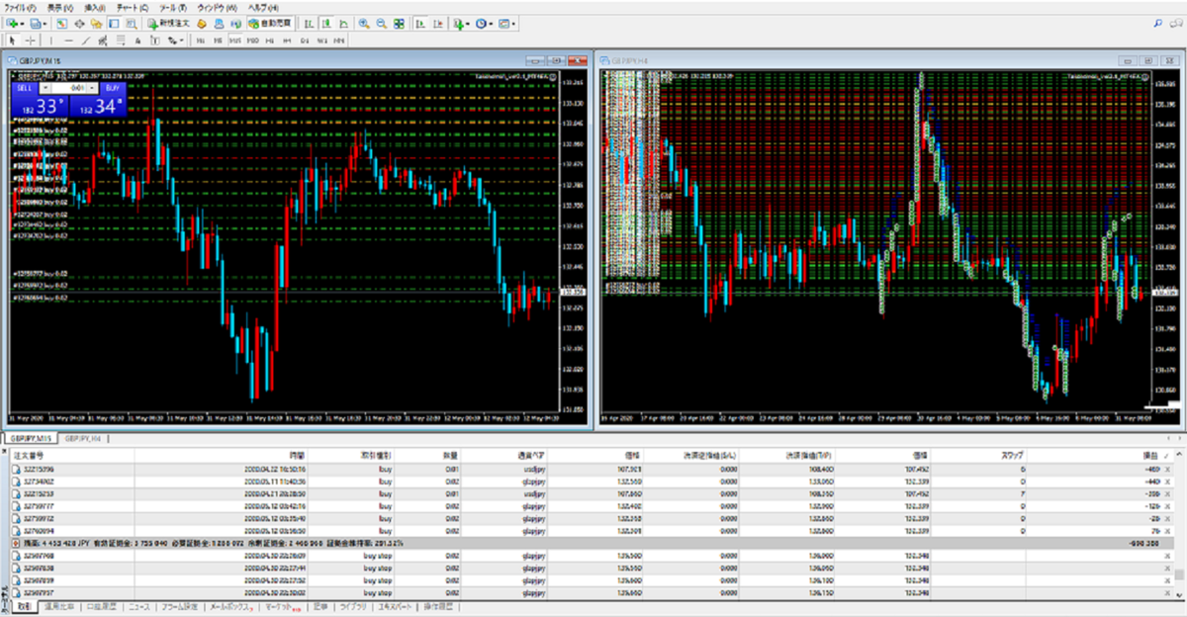1187x617 pixels.
Task: Select the horizontal line drawing tool
Action: tap(68, 41)
